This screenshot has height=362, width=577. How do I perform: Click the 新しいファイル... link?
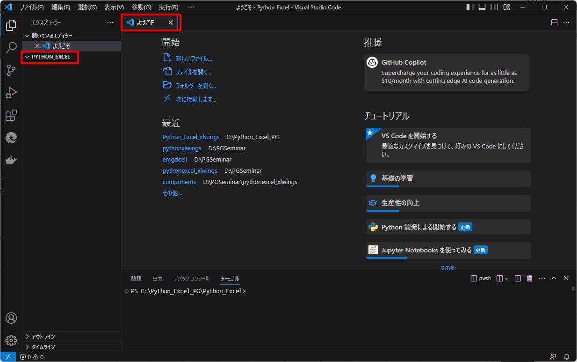point(188,59)
